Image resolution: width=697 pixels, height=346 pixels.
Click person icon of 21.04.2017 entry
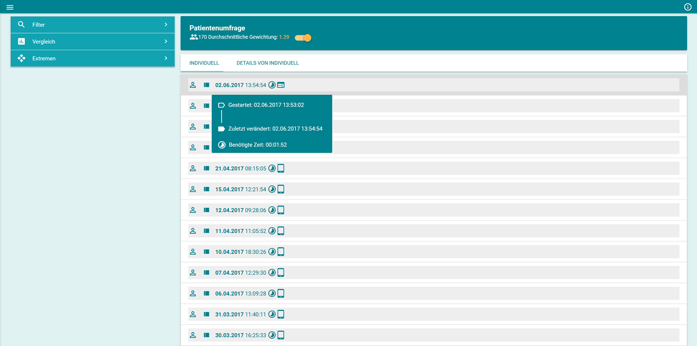pyautogui.click(x=193, y=168)
